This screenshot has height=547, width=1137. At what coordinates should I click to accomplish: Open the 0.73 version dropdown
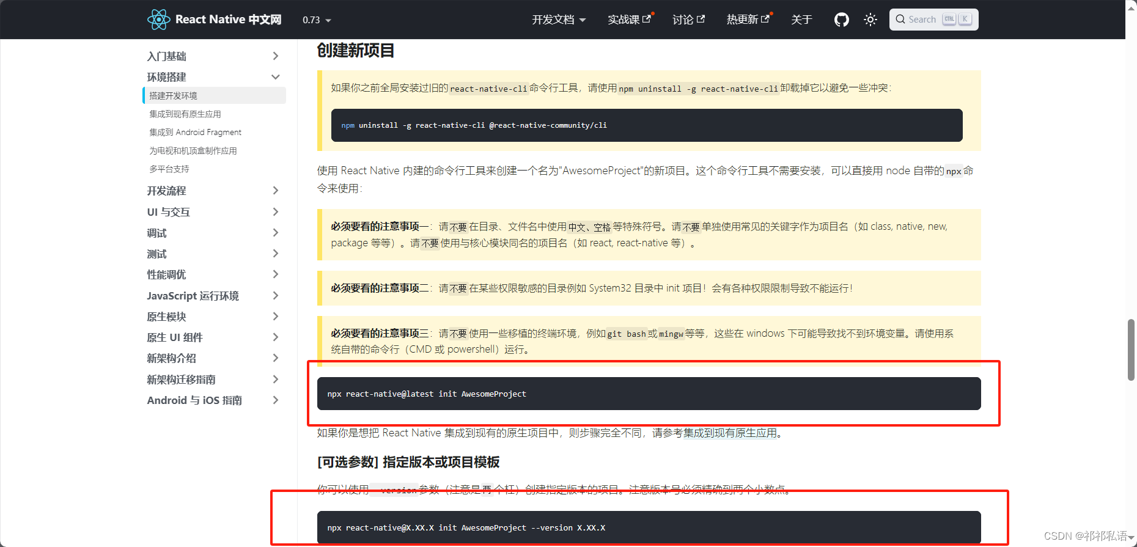coord(317,20)
